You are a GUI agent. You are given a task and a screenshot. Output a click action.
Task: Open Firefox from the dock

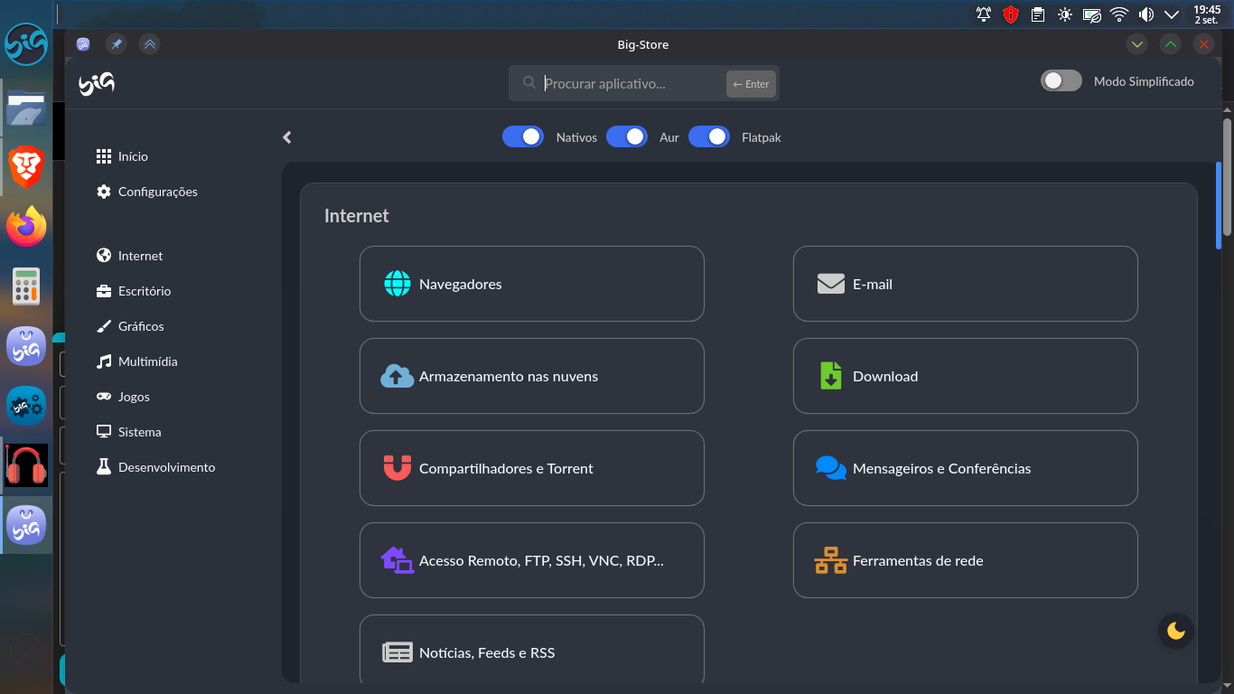26,226
